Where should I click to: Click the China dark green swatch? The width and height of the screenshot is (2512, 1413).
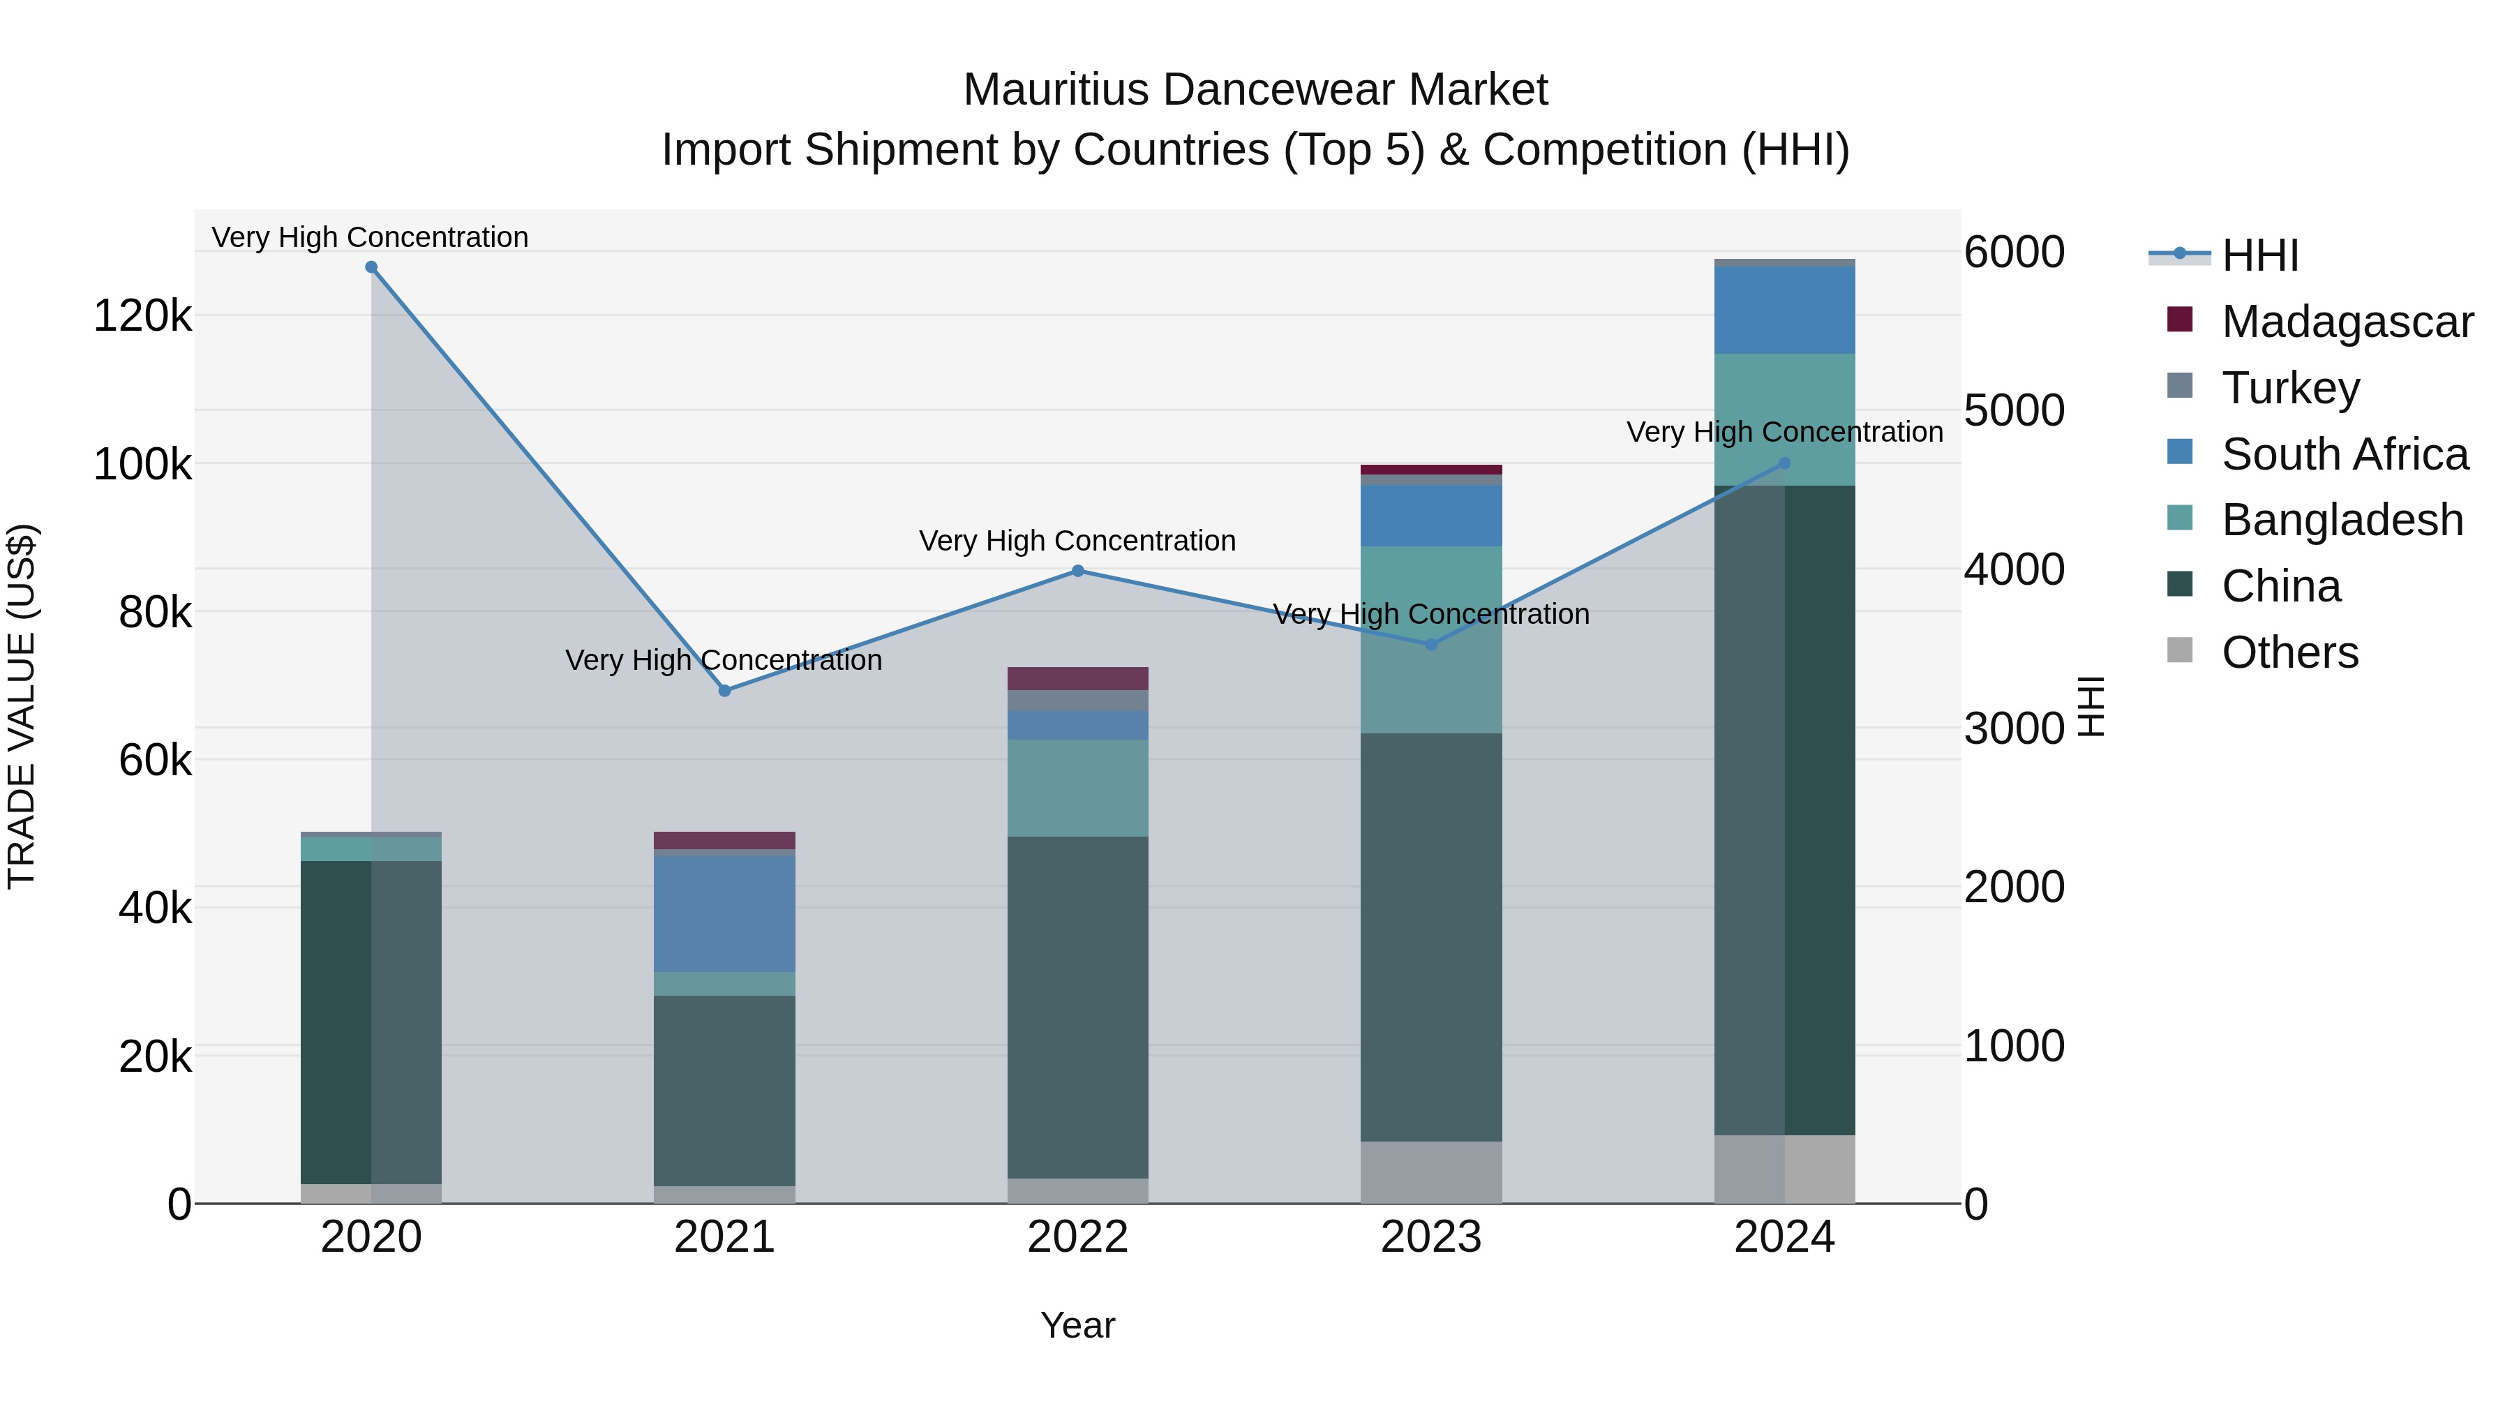click(2179, 583)
